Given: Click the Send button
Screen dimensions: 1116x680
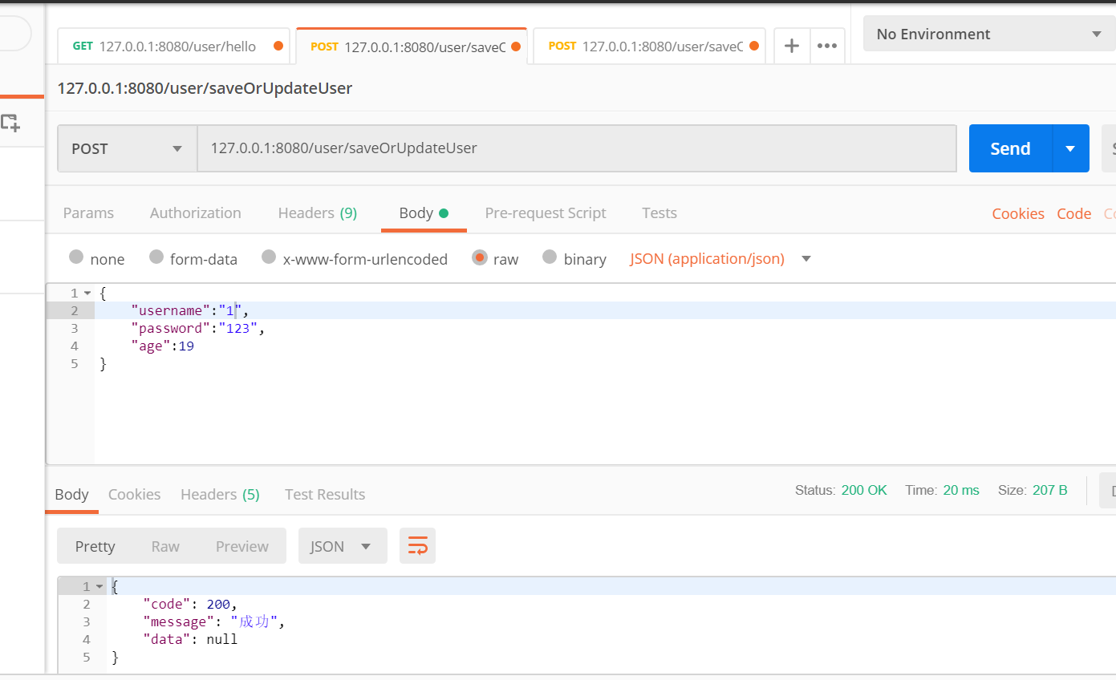Looking at the screenshot, I should point(1009,148).
